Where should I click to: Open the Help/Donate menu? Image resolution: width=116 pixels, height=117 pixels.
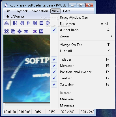[15, 16]
